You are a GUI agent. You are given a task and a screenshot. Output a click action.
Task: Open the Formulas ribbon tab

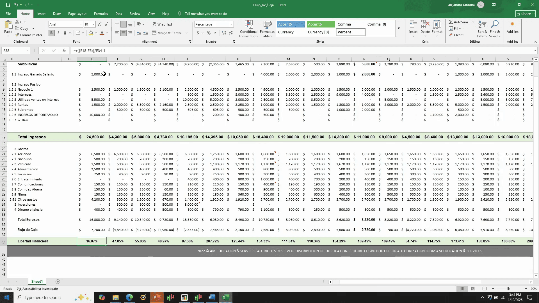click(101, 13)
